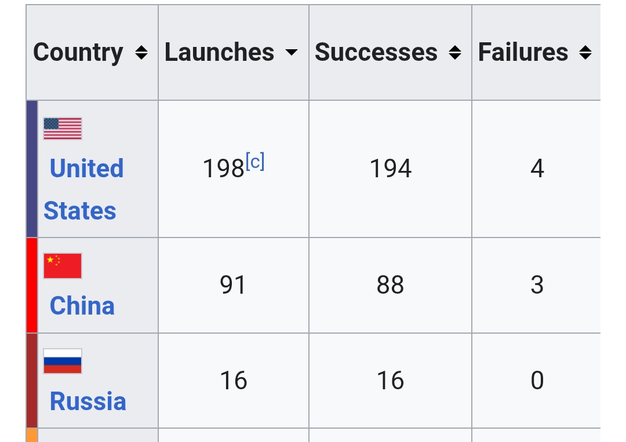Click the China flag icon
626x442 pixels.
(x=63, y=266)
